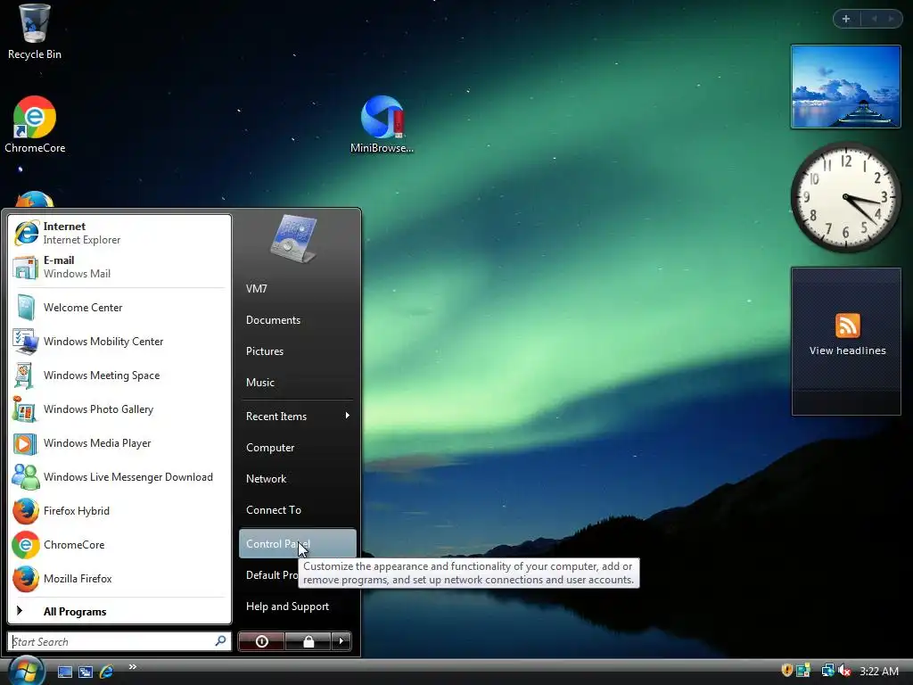Lock the computer with lock button
The height and width of the screenshot is (685, 913).
(308, 641)
